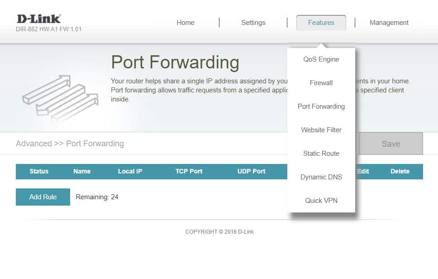Click the DIR-882 firmware version text

pos(48,29)
